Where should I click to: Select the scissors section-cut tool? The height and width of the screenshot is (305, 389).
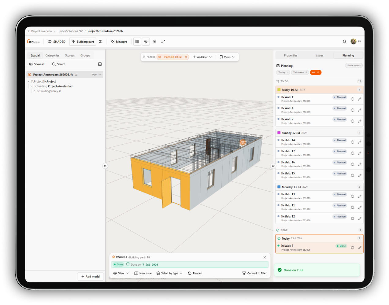[x=101, y=42]
